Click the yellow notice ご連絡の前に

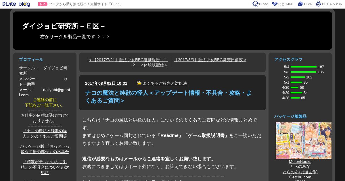(45, 100)
